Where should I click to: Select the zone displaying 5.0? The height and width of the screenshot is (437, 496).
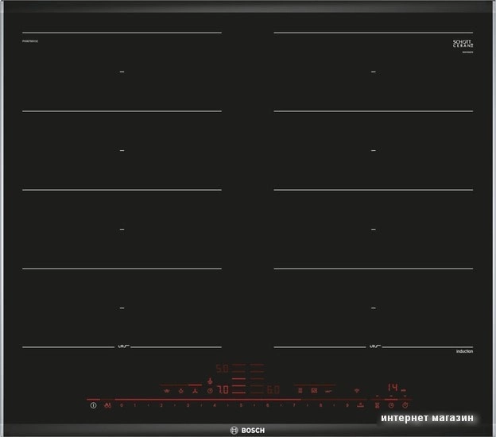(x=222, y=368)
